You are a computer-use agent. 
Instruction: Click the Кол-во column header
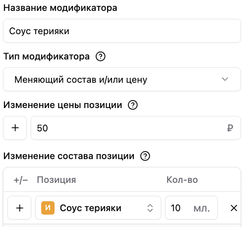tap(182, 179)
